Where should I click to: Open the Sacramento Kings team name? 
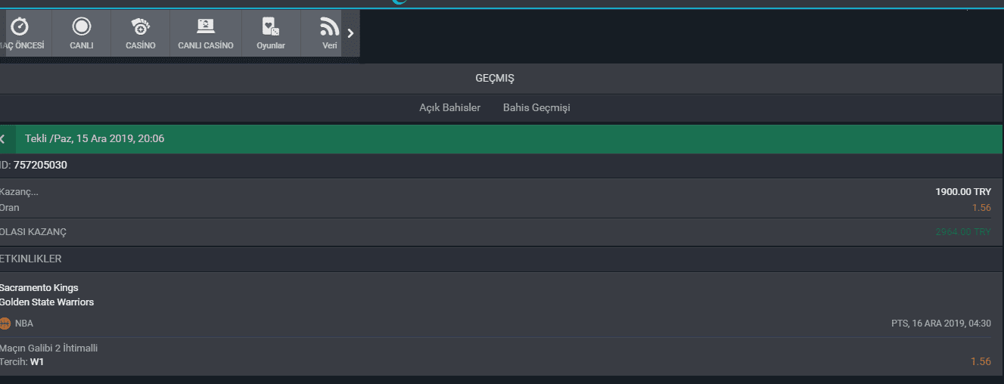tap(39, 288)
